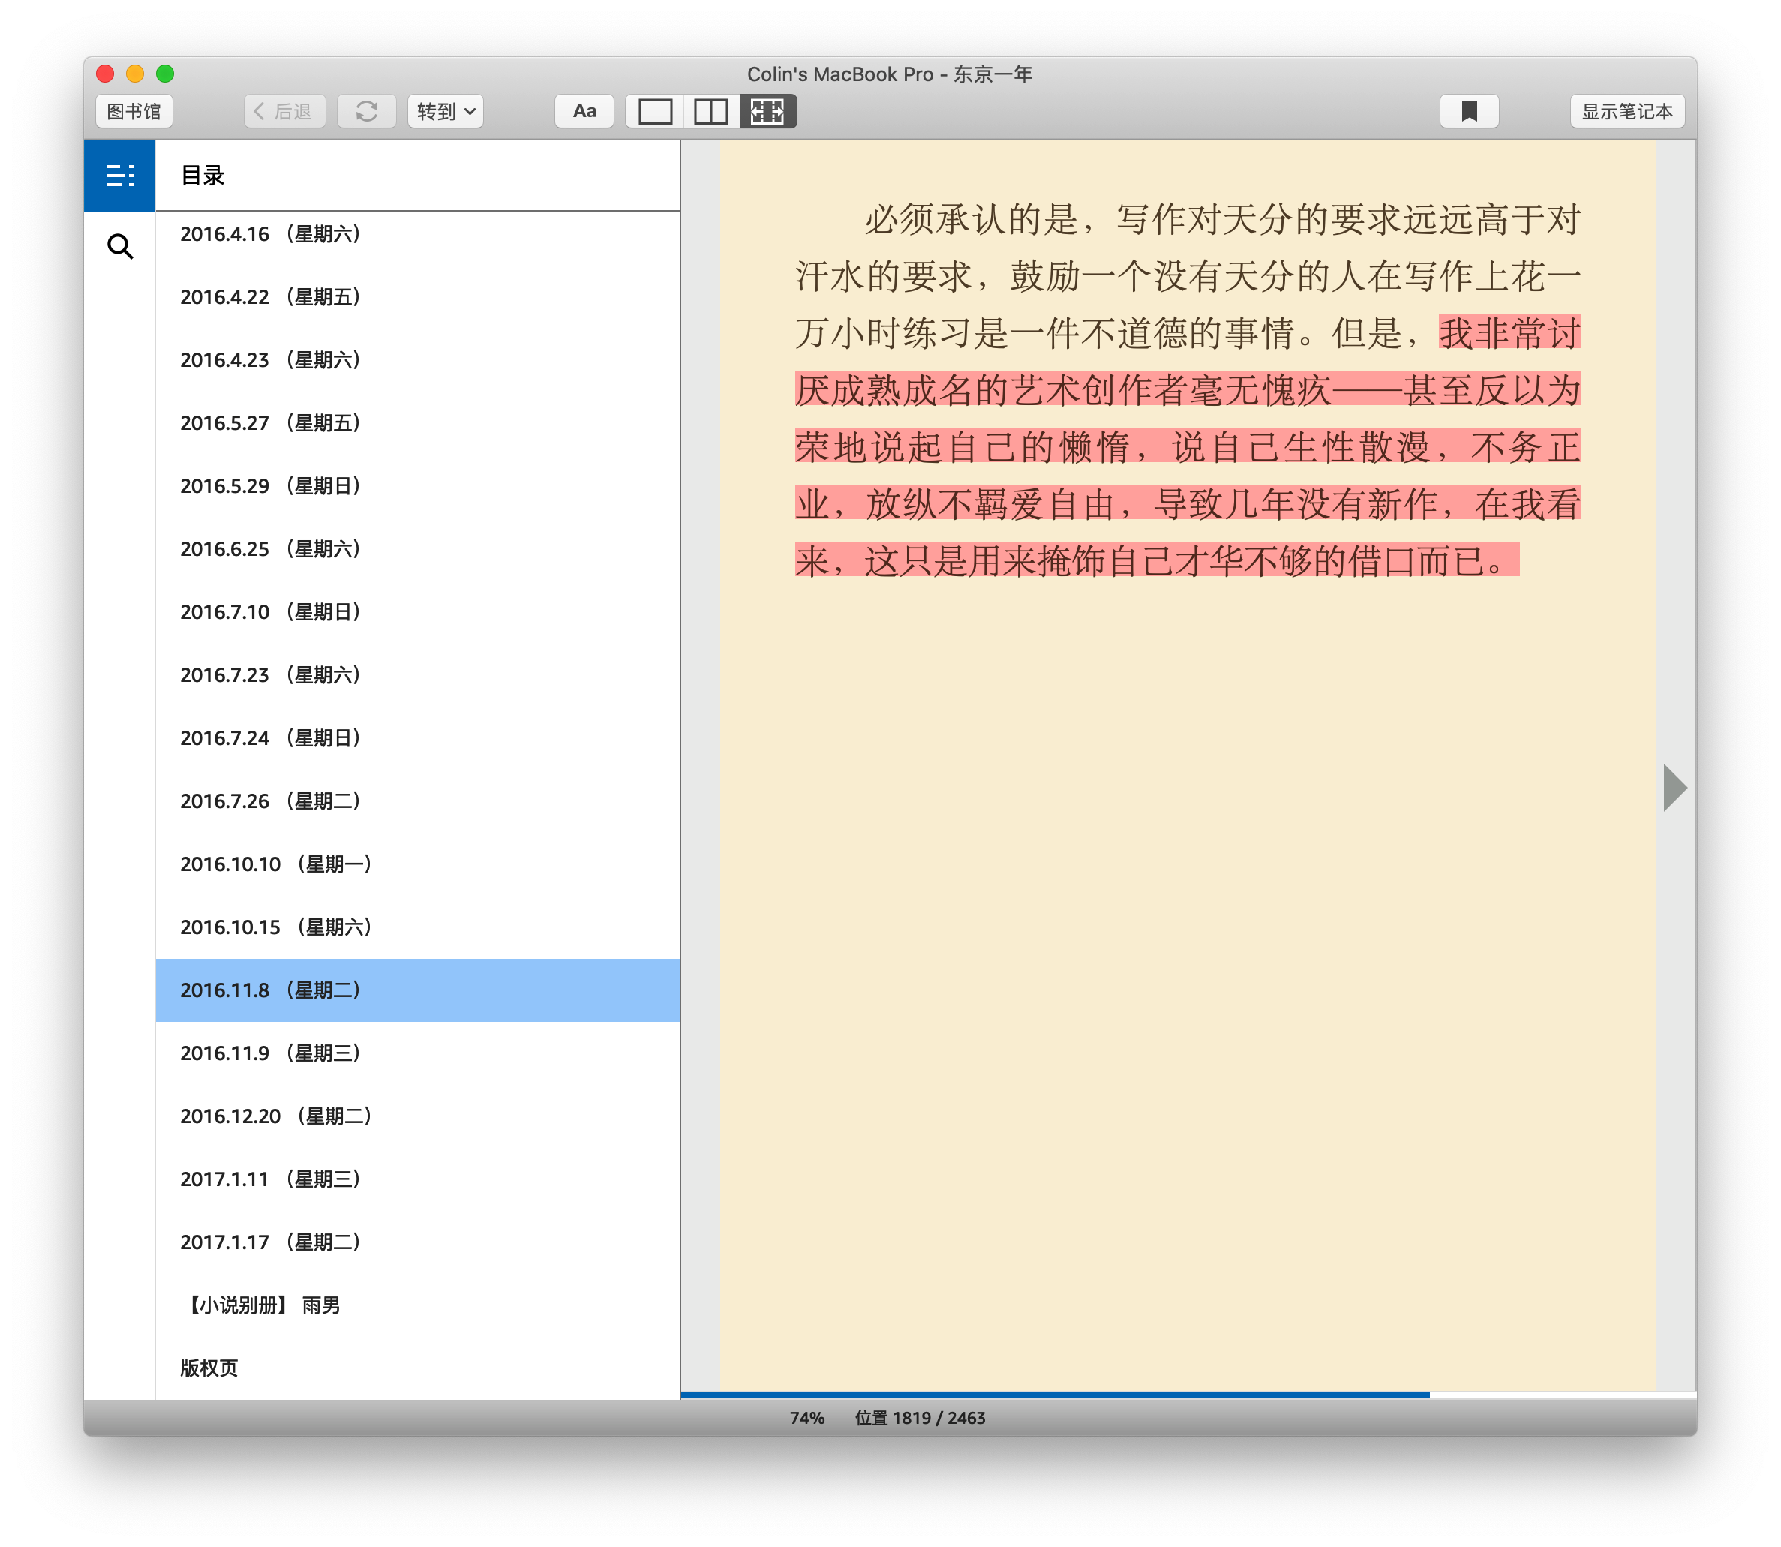Screen dimensions: 1781x1547
Task: Click the 显示笔记本 button
Action: pos(1626,111)
